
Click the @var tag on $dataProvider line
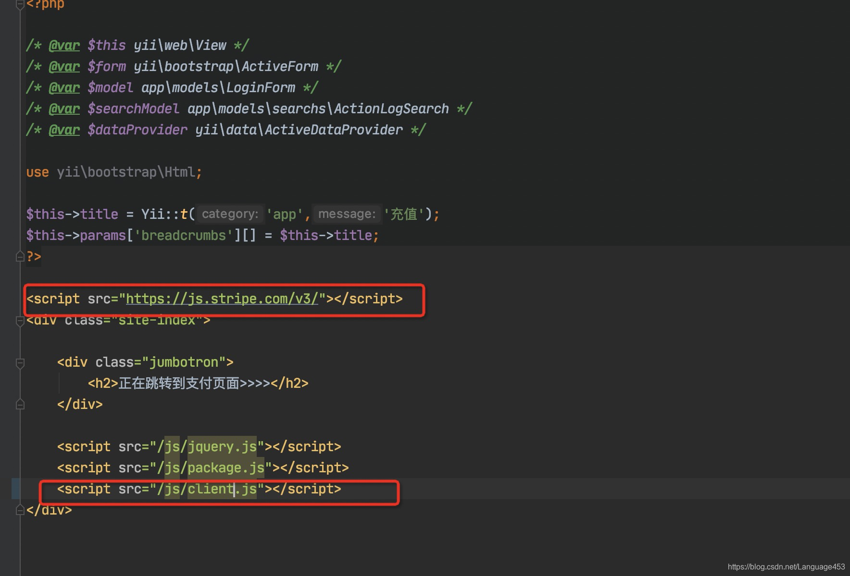coord(64,130)
